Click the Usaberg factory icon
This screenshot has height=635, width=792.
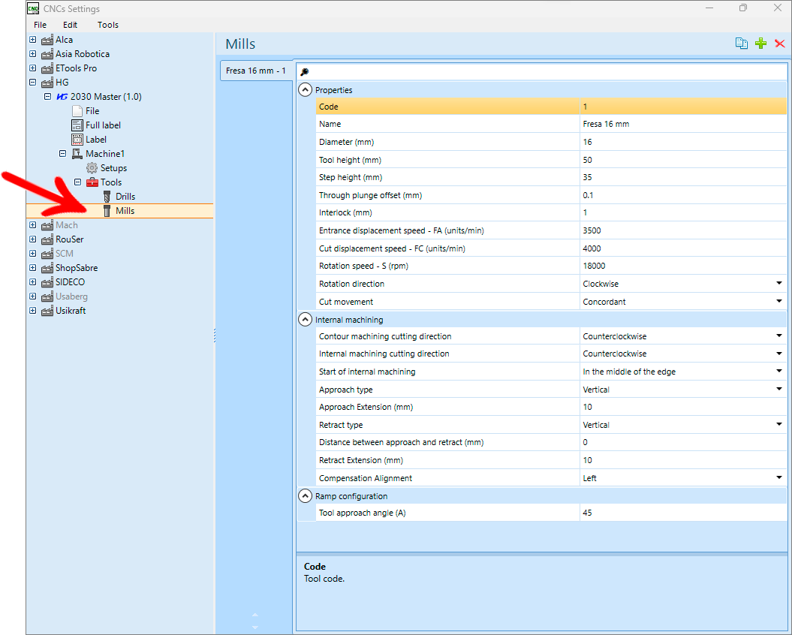pyautogui.click(x=47, y=296)
